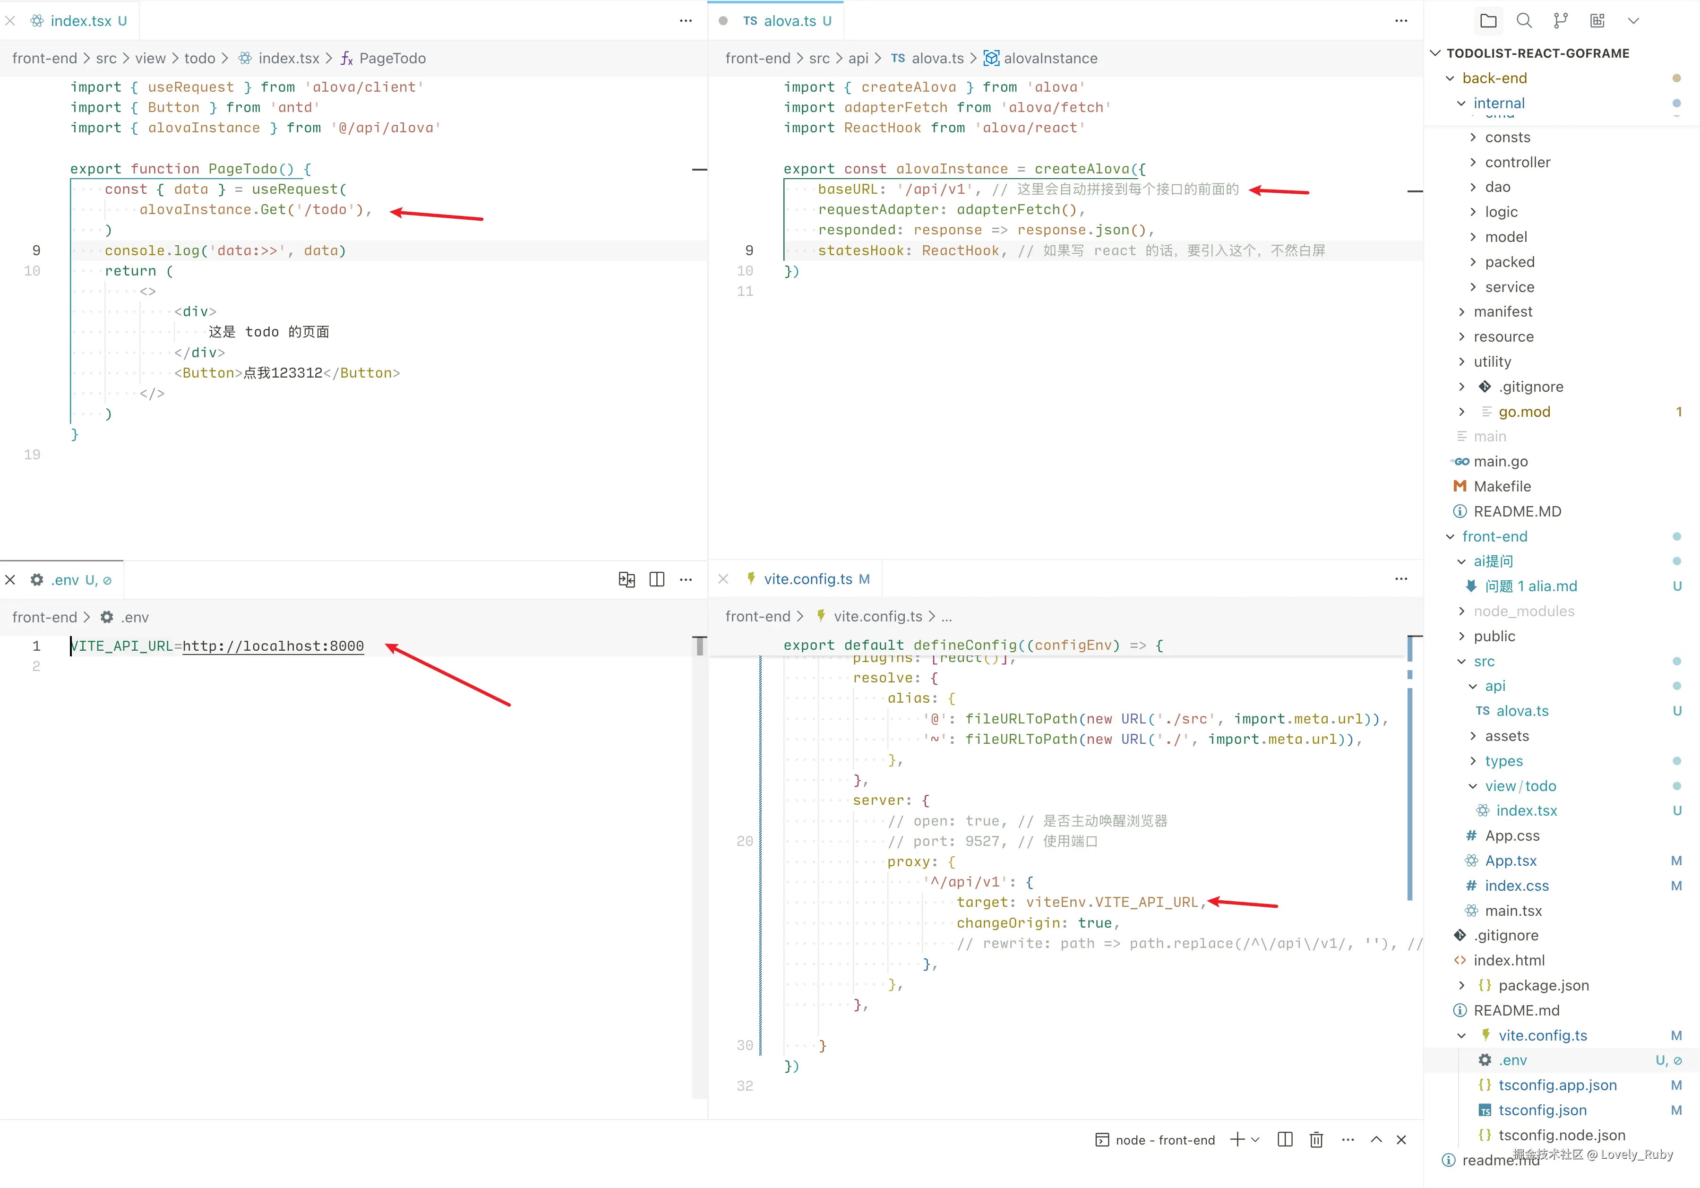Image resolution: width=1700 pixels, height=1188 pixels.
Task: Show additional sidebar views chevron
Action: [1632, 21]
